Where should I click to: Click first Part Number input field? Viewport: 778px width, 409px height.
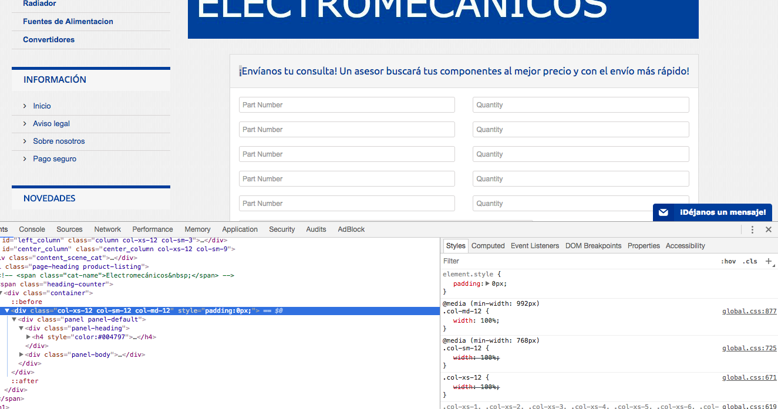point(347,105)
